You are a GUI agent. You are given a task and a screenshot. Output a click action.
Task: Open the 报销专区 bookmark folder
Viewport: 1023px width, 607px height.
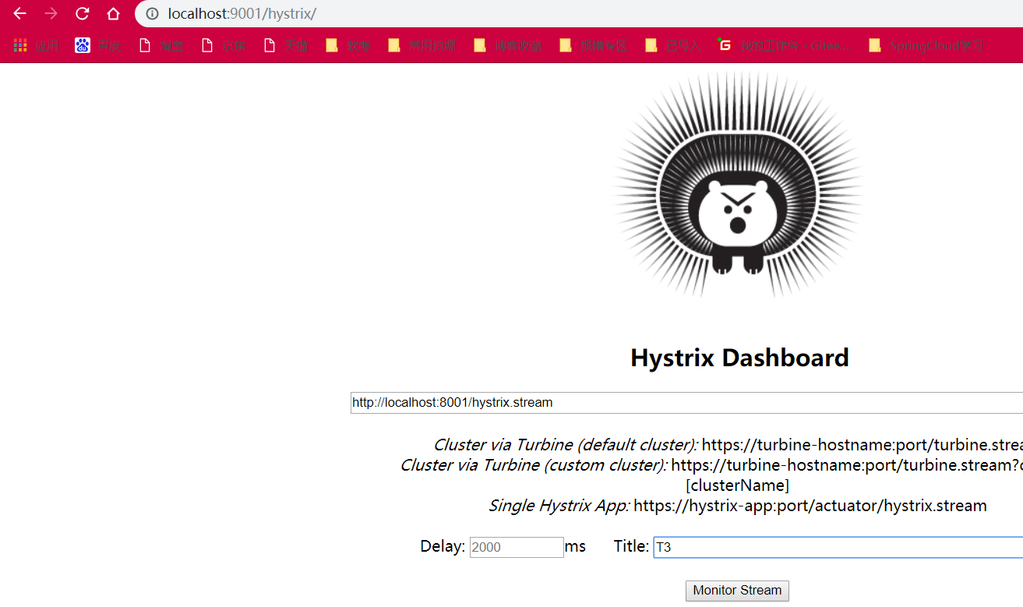(594, 46)
